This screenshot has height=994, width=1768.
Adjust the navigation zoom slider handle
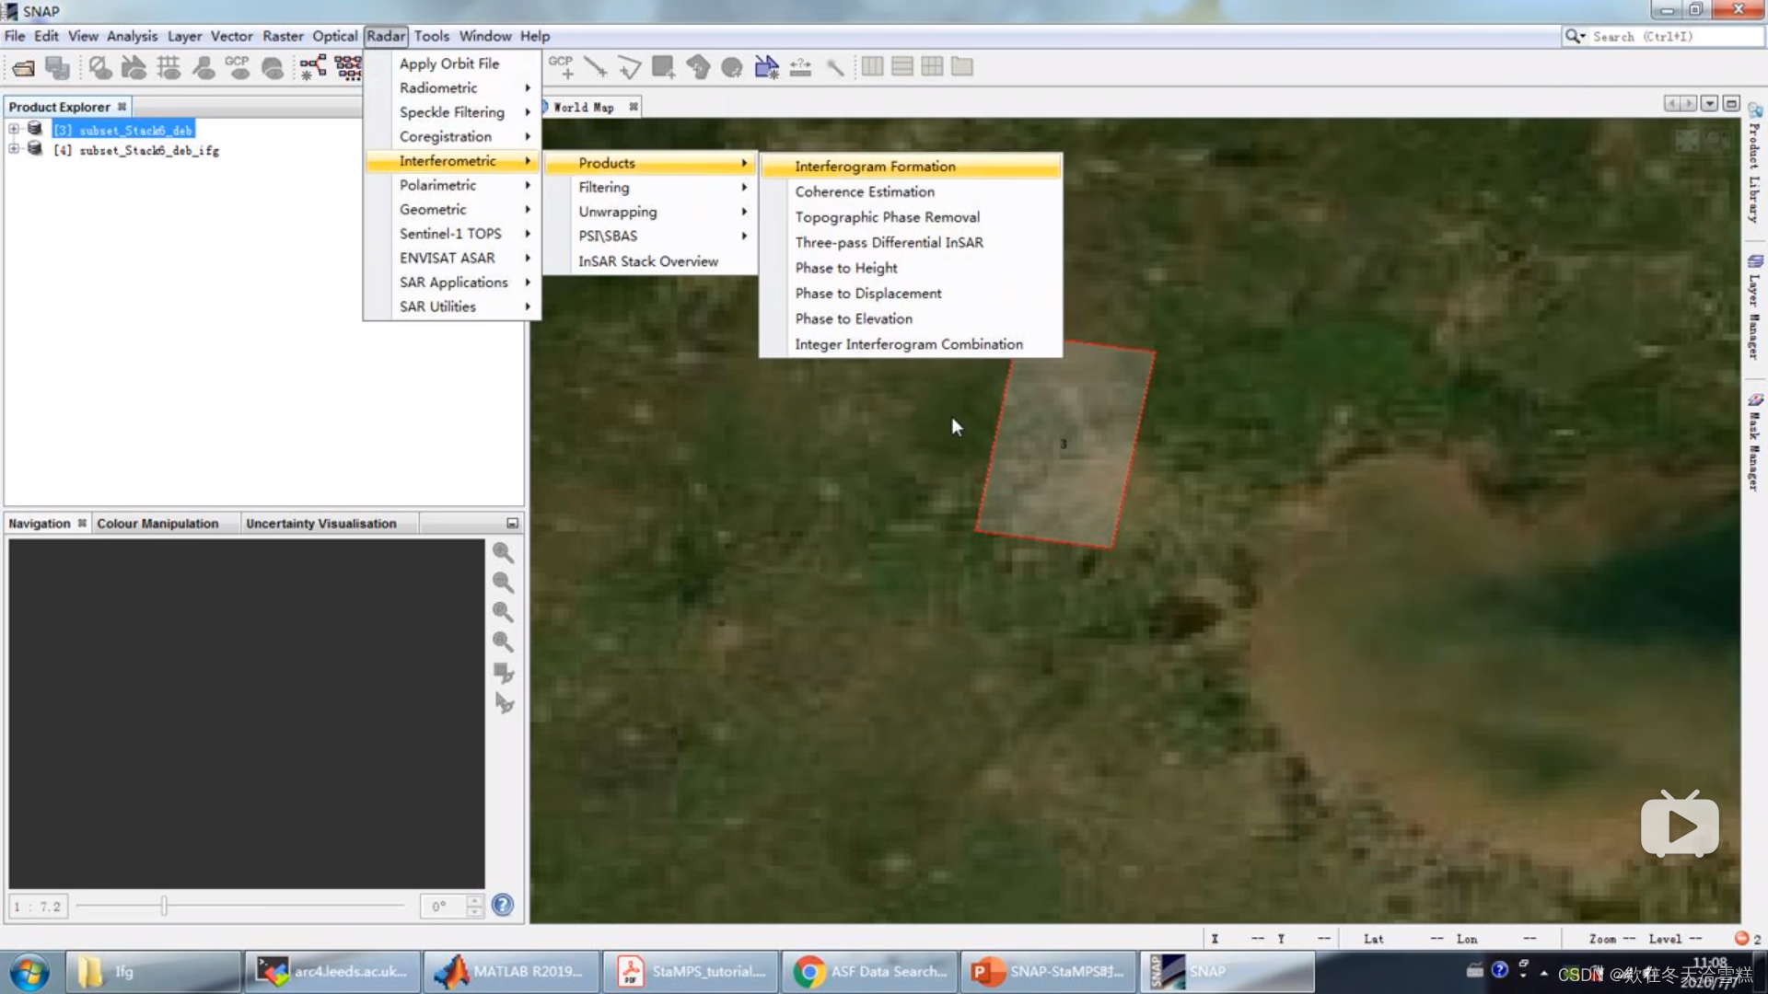[x=164, y=907]
